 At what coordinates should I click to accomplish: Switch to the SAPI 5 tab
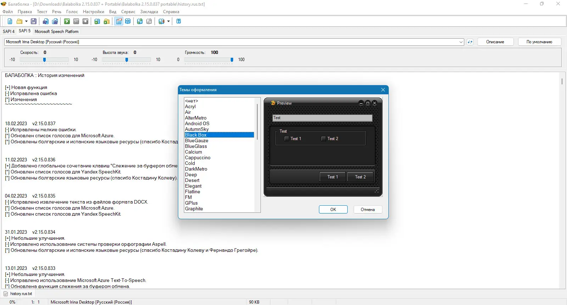pyautogui.click(x=24, y=31)
